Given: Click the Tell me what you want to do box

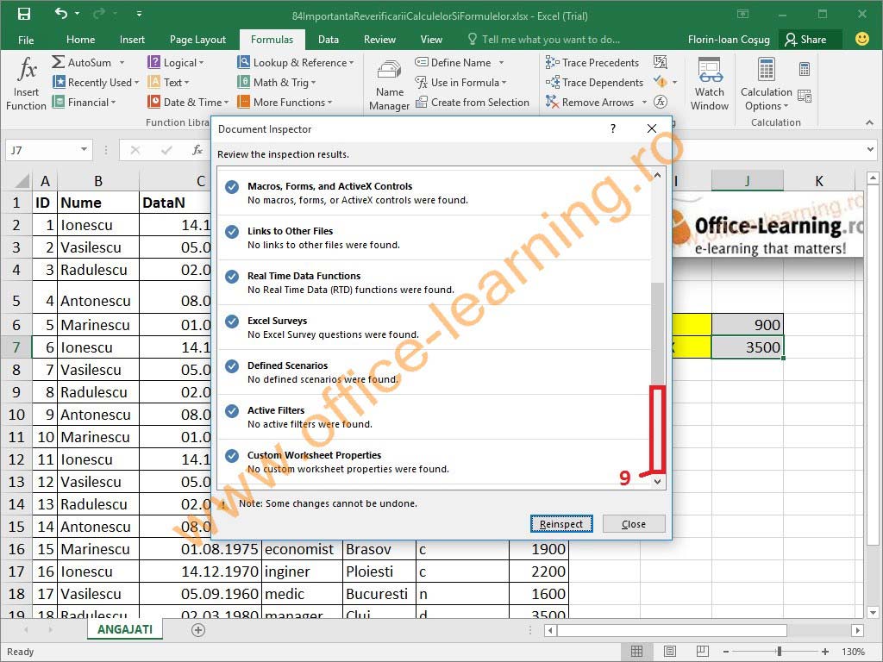Looking at the screenshot, I should point(545,40).
